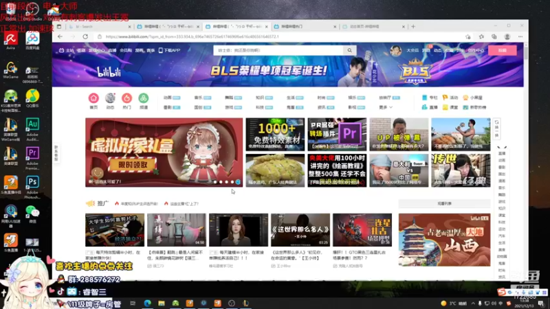Open the browser three-dot settings menu
The height and width of the screenshot is (309, 550).
(520, 36)
